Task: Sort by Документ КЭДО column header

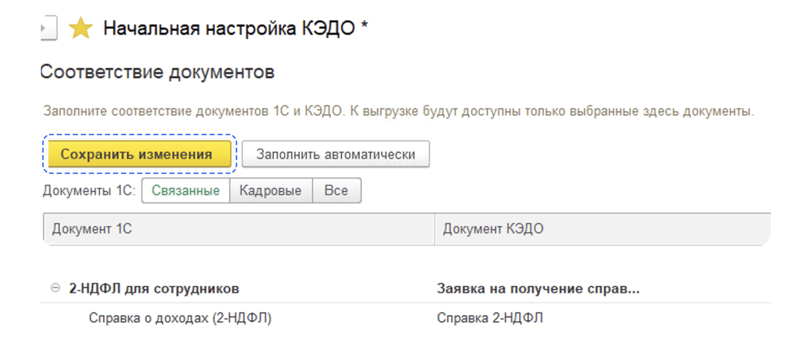Action: 603,229
